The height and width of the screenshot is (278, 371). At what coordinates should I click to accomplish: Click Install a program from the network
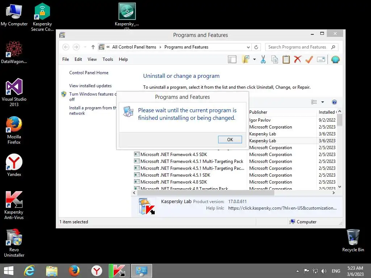tap(93, 110)
